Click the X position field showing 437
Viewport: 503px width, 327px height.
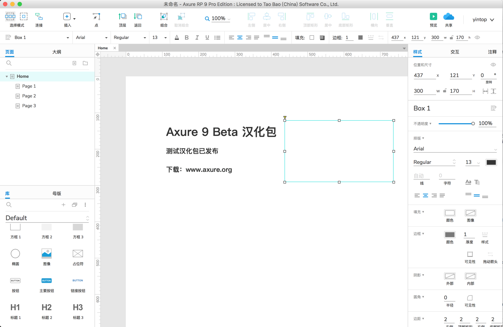[424, 75]
